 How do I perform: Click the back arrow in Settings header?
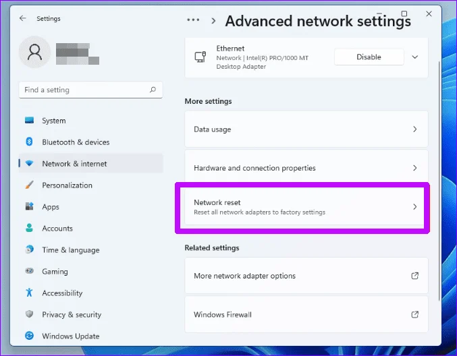(22, 18)
